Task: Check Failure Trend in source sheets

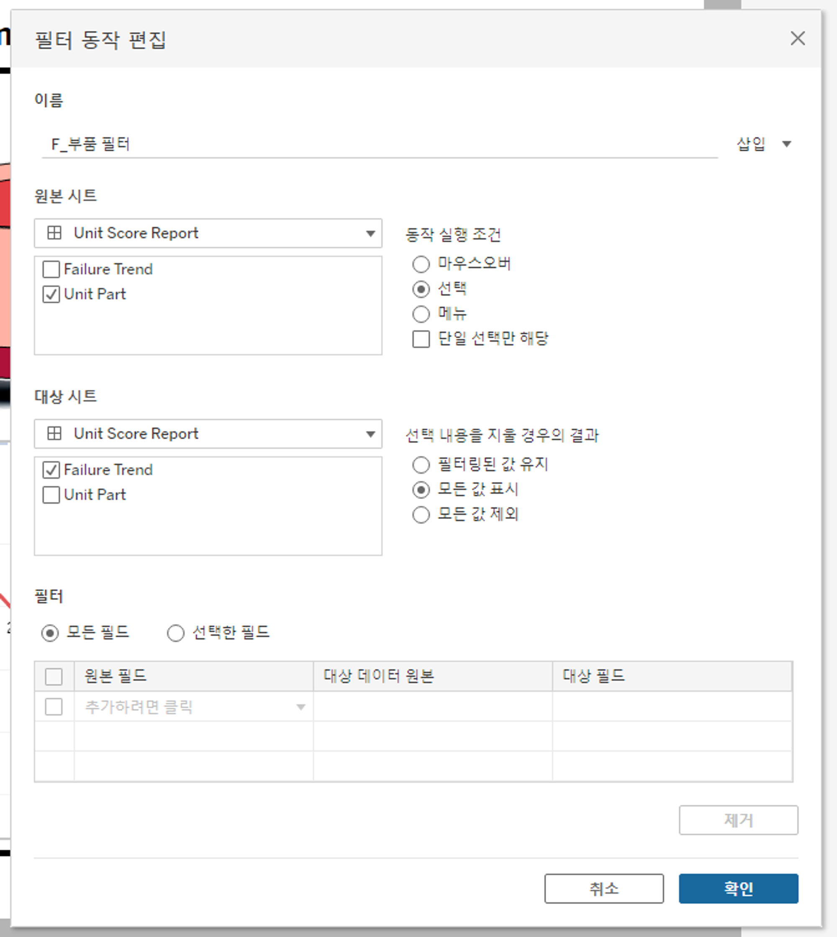Action: point(51,269)
